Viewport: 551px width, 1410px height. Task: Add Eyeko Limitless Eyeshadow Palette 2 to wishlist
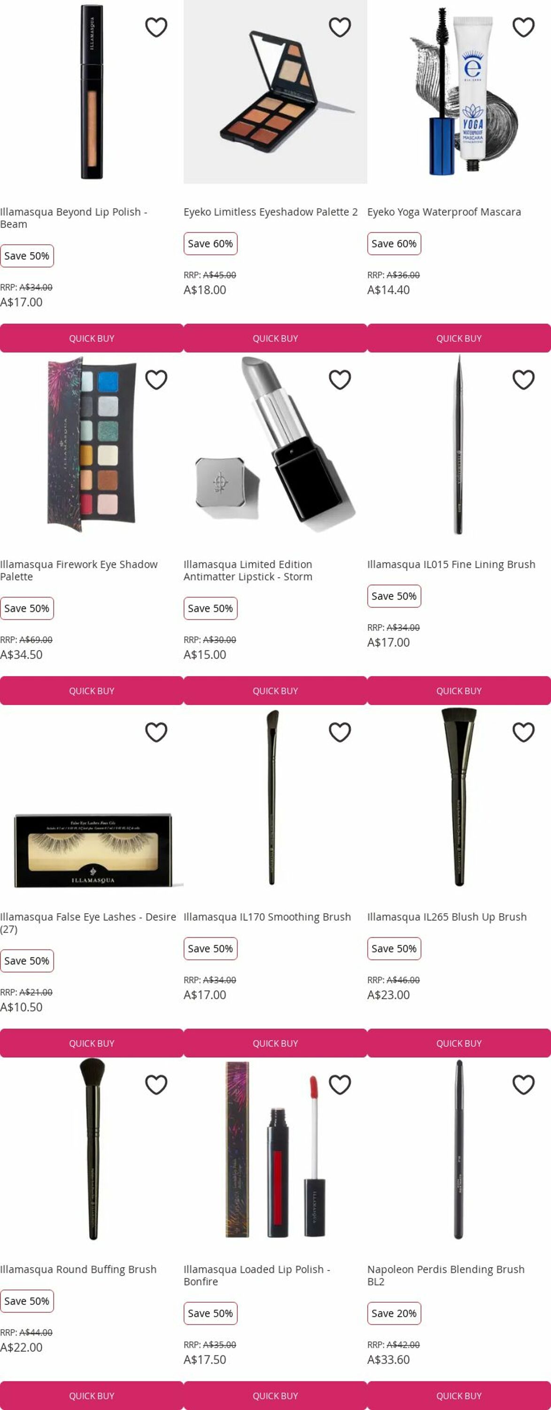340,27
